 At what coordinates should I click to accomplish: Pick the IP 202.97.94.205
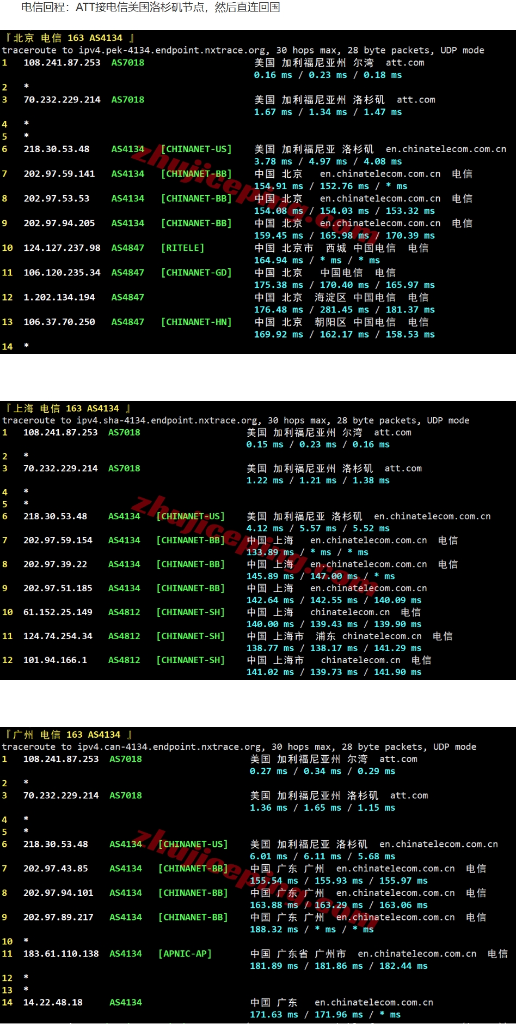(59, 223)
